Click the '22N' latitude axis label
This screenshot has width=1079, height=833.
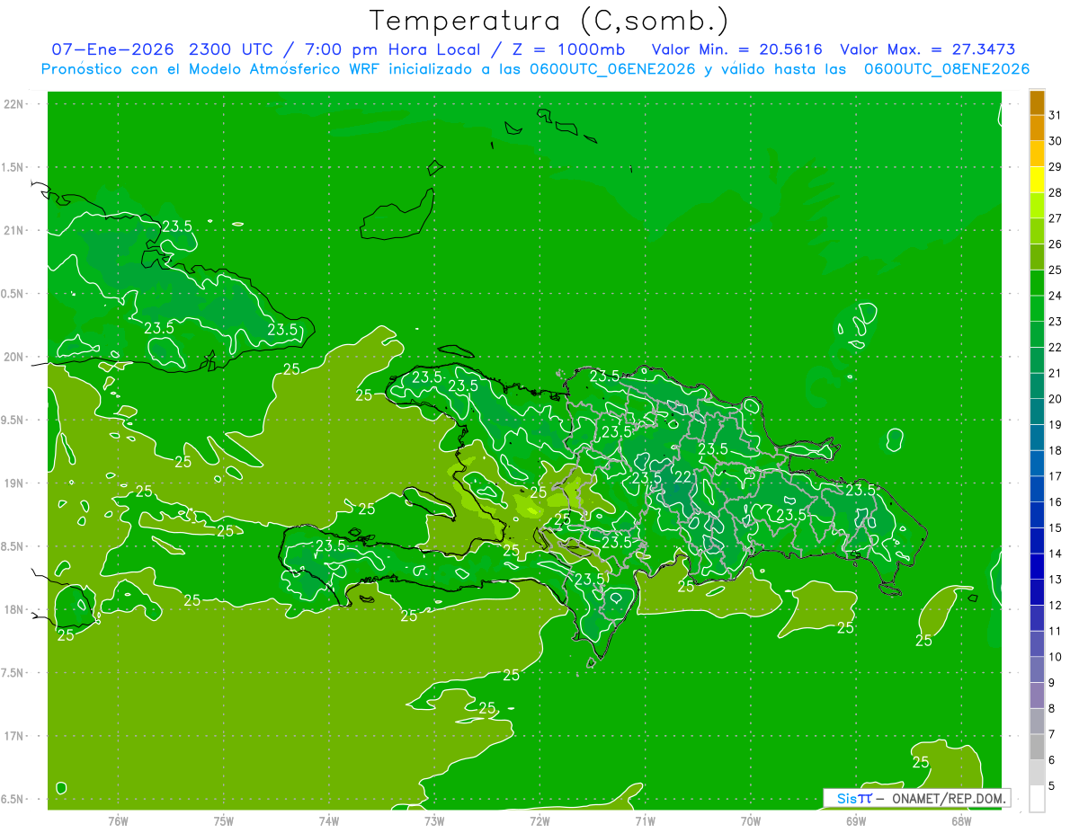coord(13,104)
